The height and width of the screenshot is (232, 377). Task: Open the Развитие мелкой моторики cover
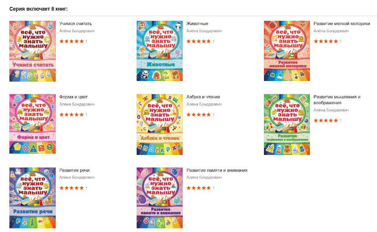tap(287, 51)
